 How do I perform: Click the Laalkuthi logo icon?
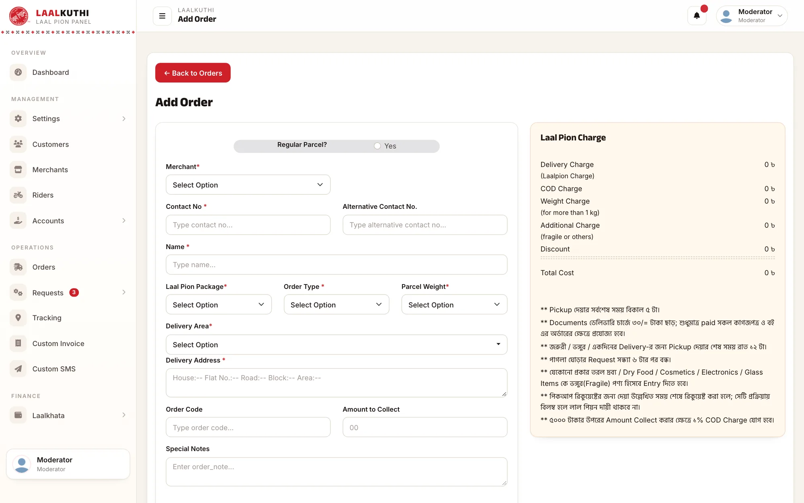pyautogui.click(x=19, y=16)
